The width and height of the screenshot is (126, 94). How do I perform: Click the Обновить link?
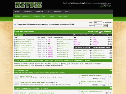(108, 32)
